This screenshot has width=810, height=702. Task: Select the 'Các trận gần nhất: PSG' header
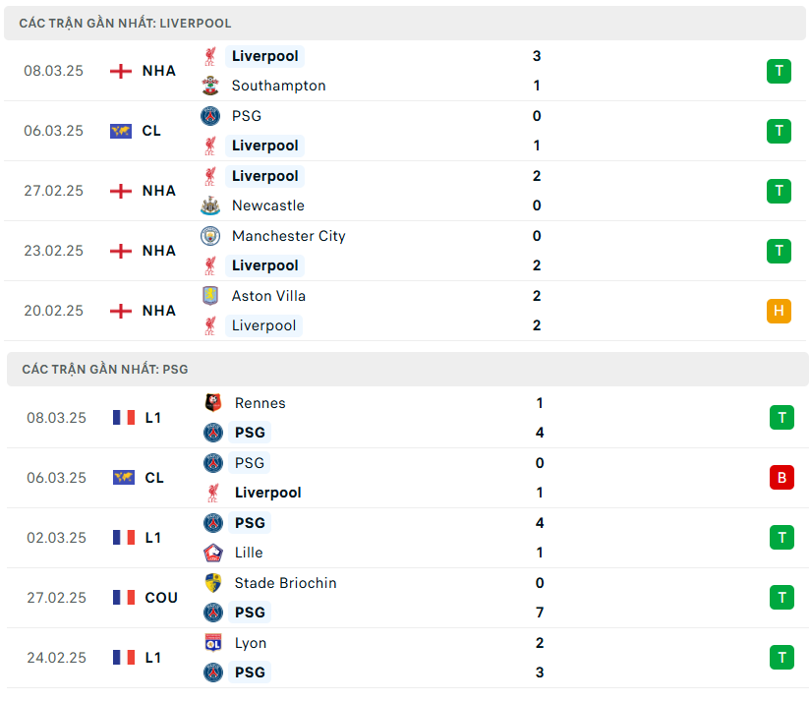tap(105, 370)
